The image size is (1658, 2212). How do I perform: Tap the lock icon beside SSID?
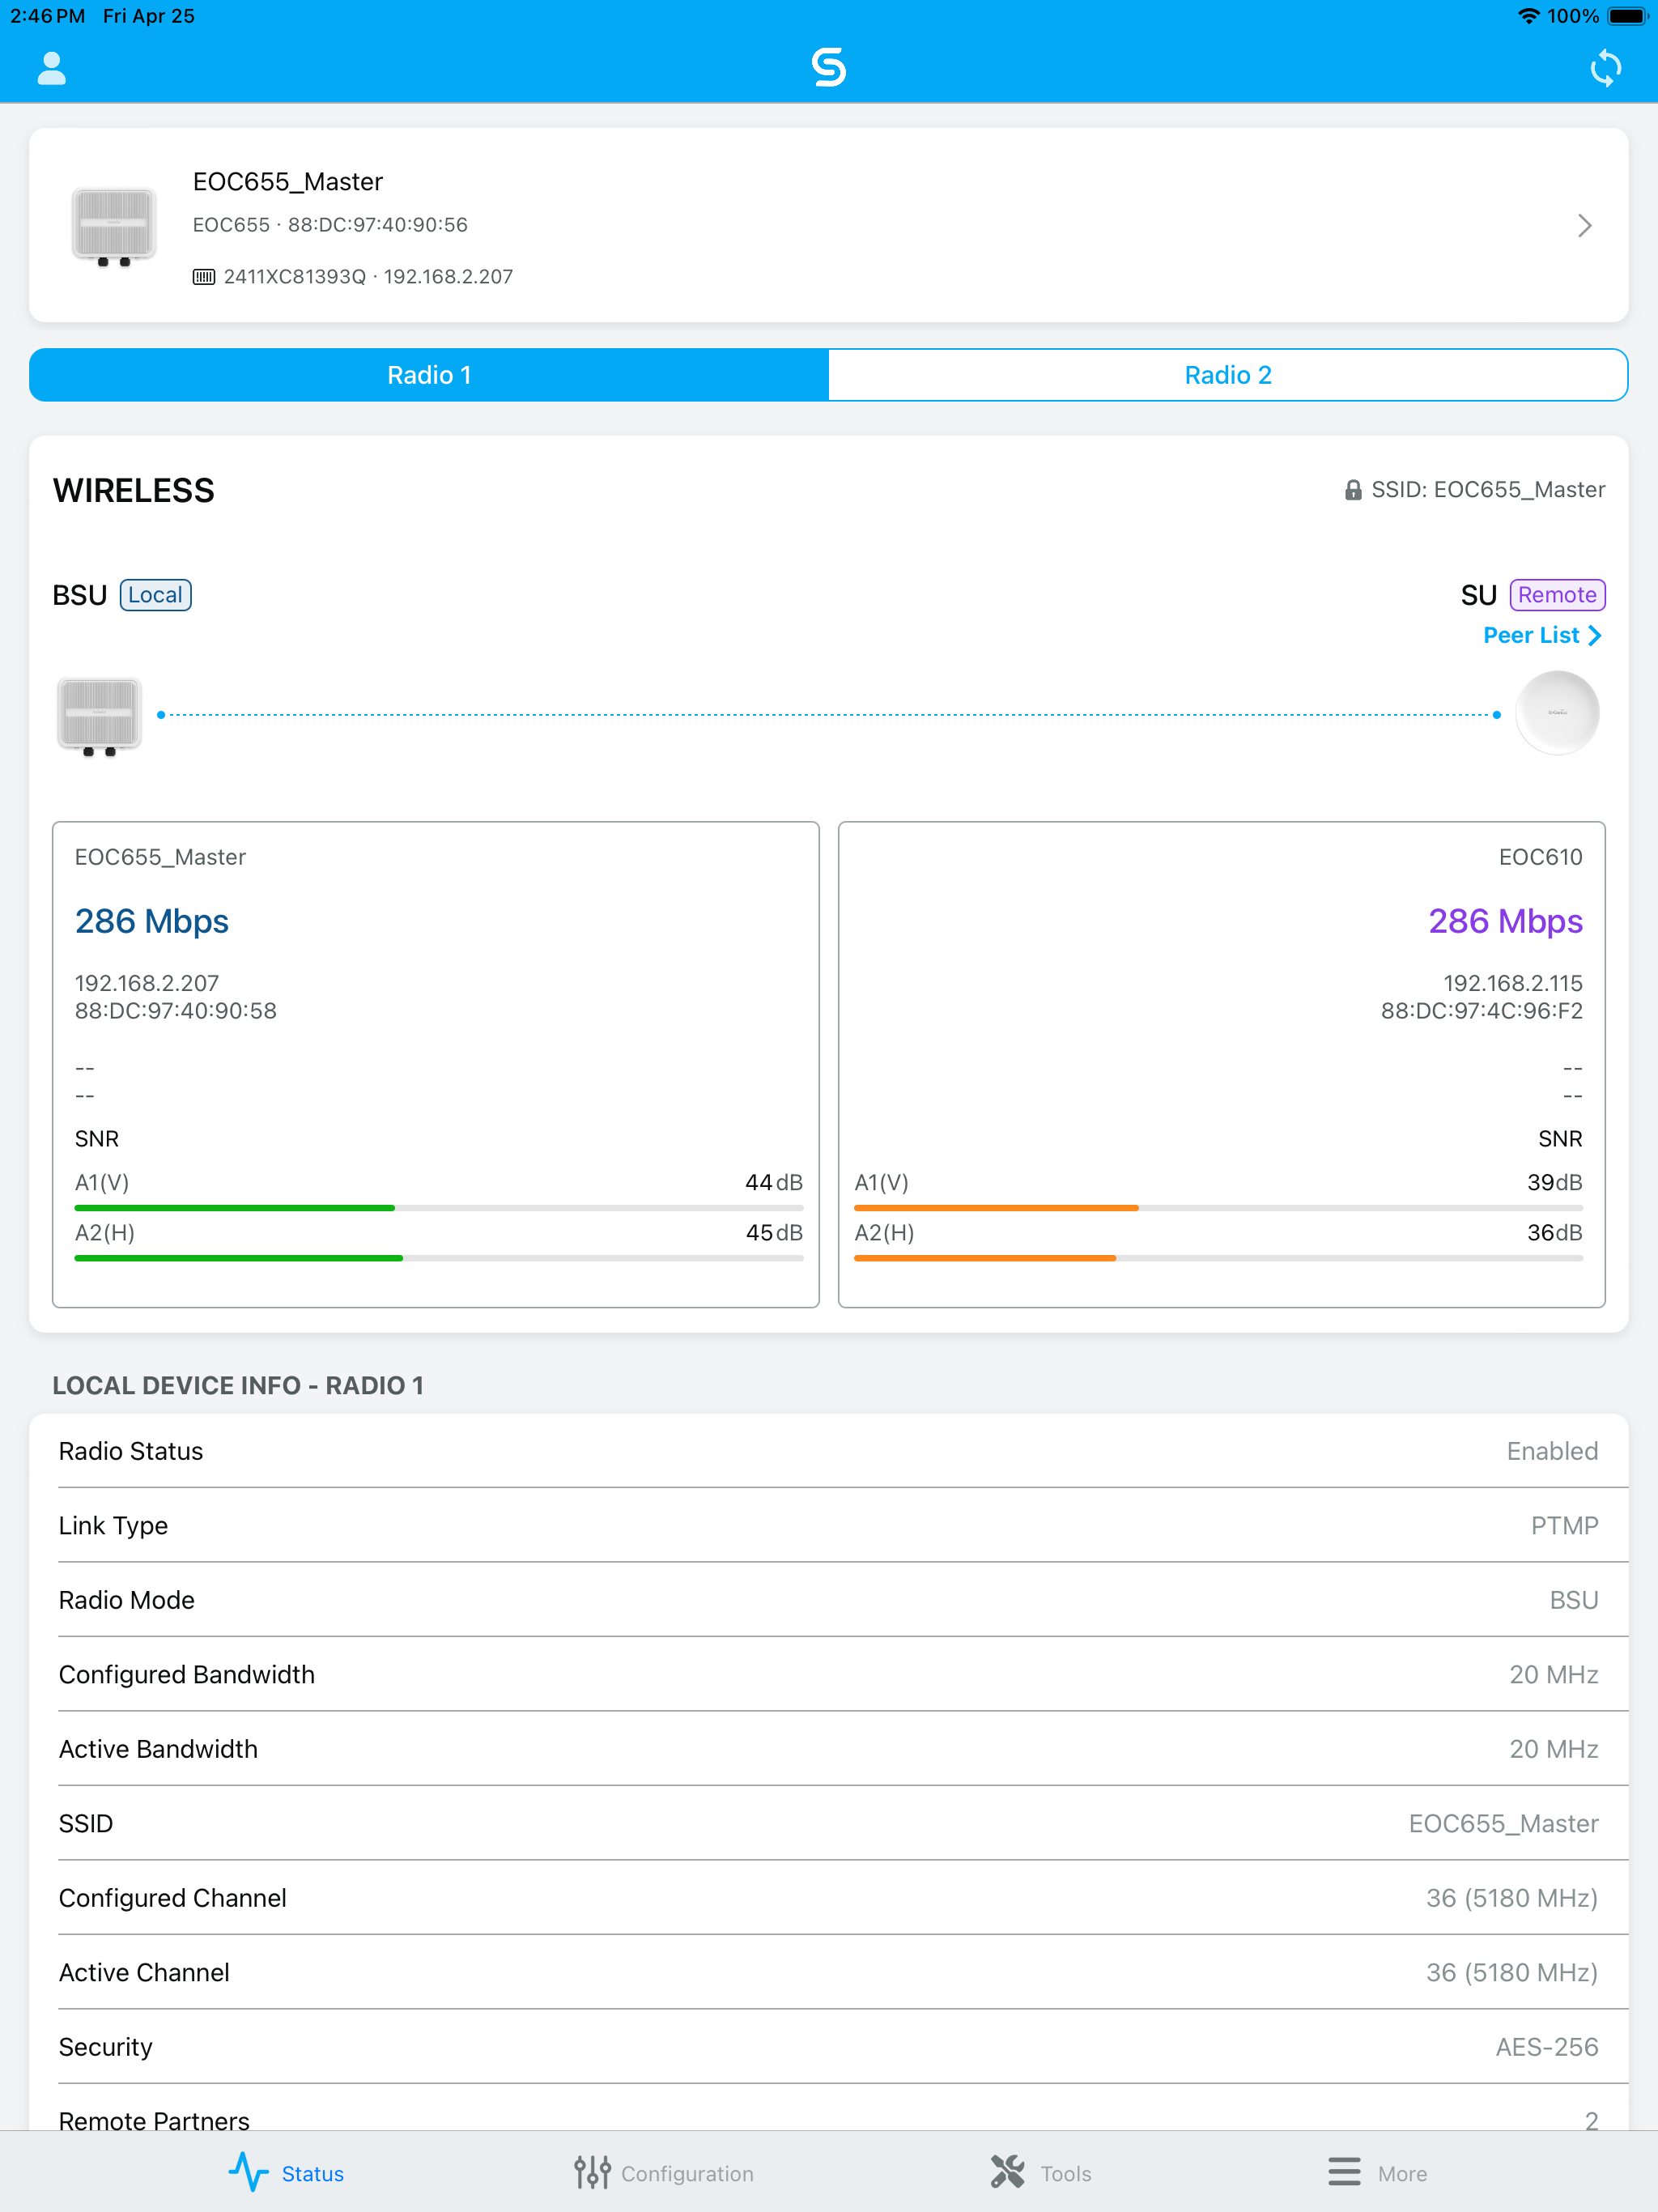click(x=1352, y=490)
